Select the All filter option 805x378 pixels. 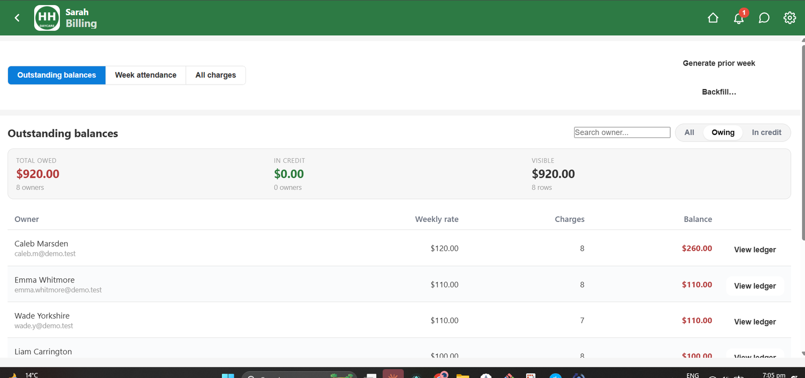[x=689, y=132]
